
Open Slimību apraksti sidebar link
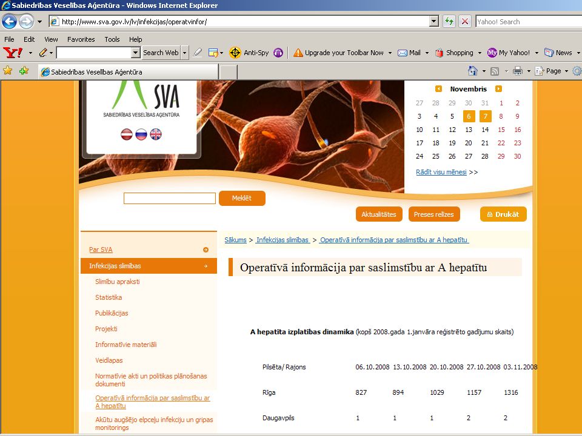(x=117, y=282)
